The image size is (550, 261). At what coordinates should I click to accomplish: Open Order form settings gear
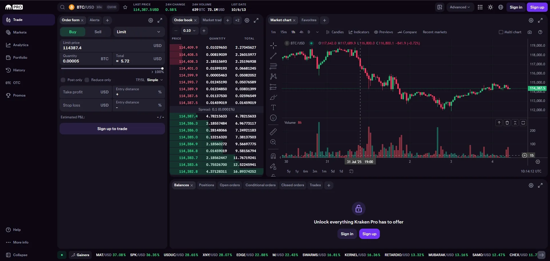(x=151, y=20)
